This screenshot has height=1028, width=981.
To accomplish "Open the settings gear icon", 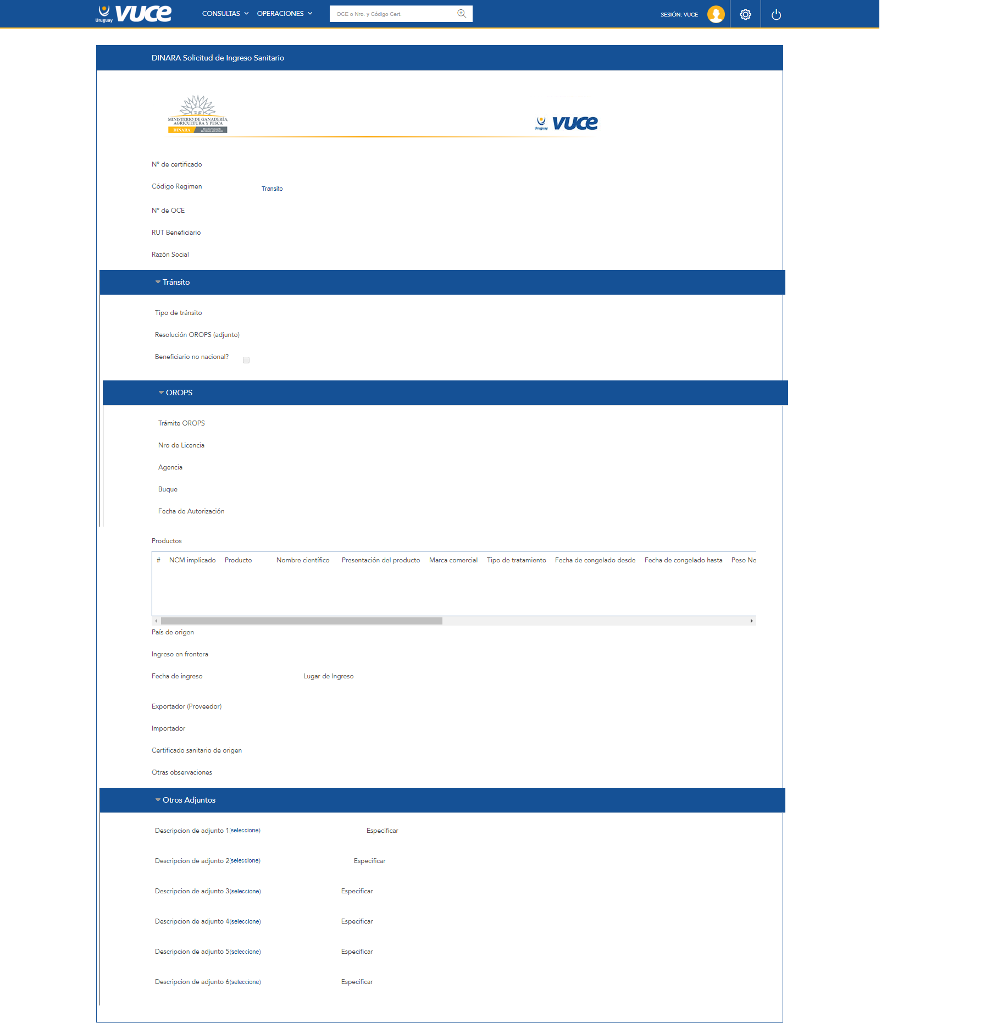I will point(745,14).
